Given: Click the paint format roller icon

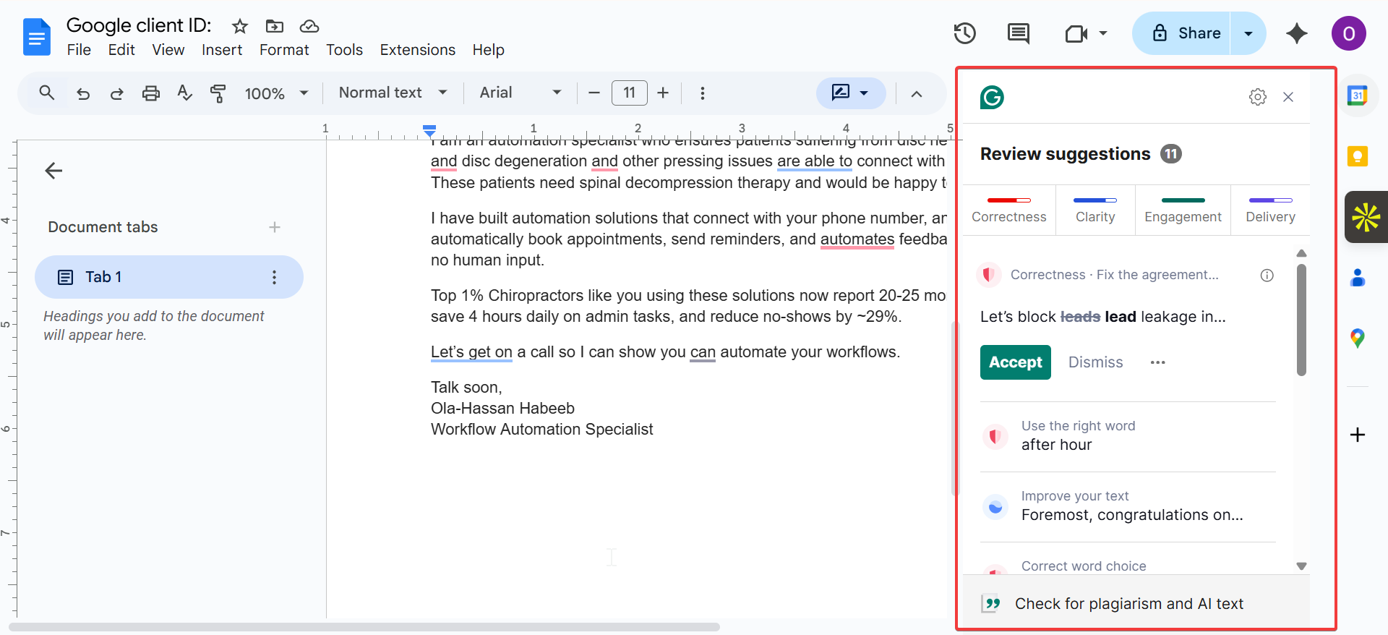Looking at the screenshot, I should pos(218,93).
